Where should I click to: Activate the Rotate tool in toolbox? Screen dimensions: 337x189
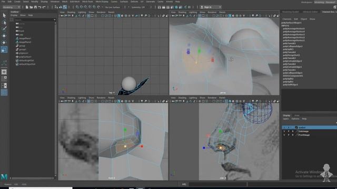[4, 43]
